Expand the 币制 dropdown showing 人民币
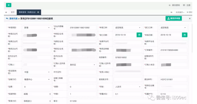The image size is (197, 104). 128,87
